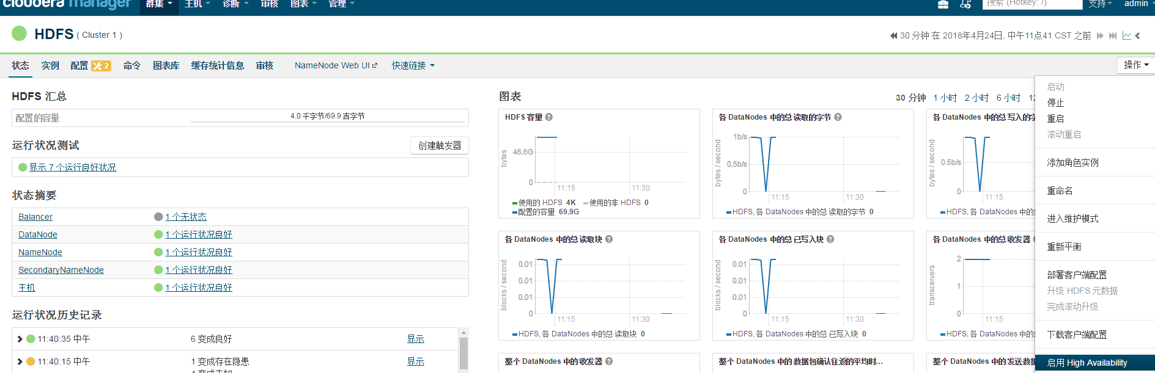Screen dimensions: 1155x373
Task: Open help for 总读取块 chart
Action: coord(609,239)
